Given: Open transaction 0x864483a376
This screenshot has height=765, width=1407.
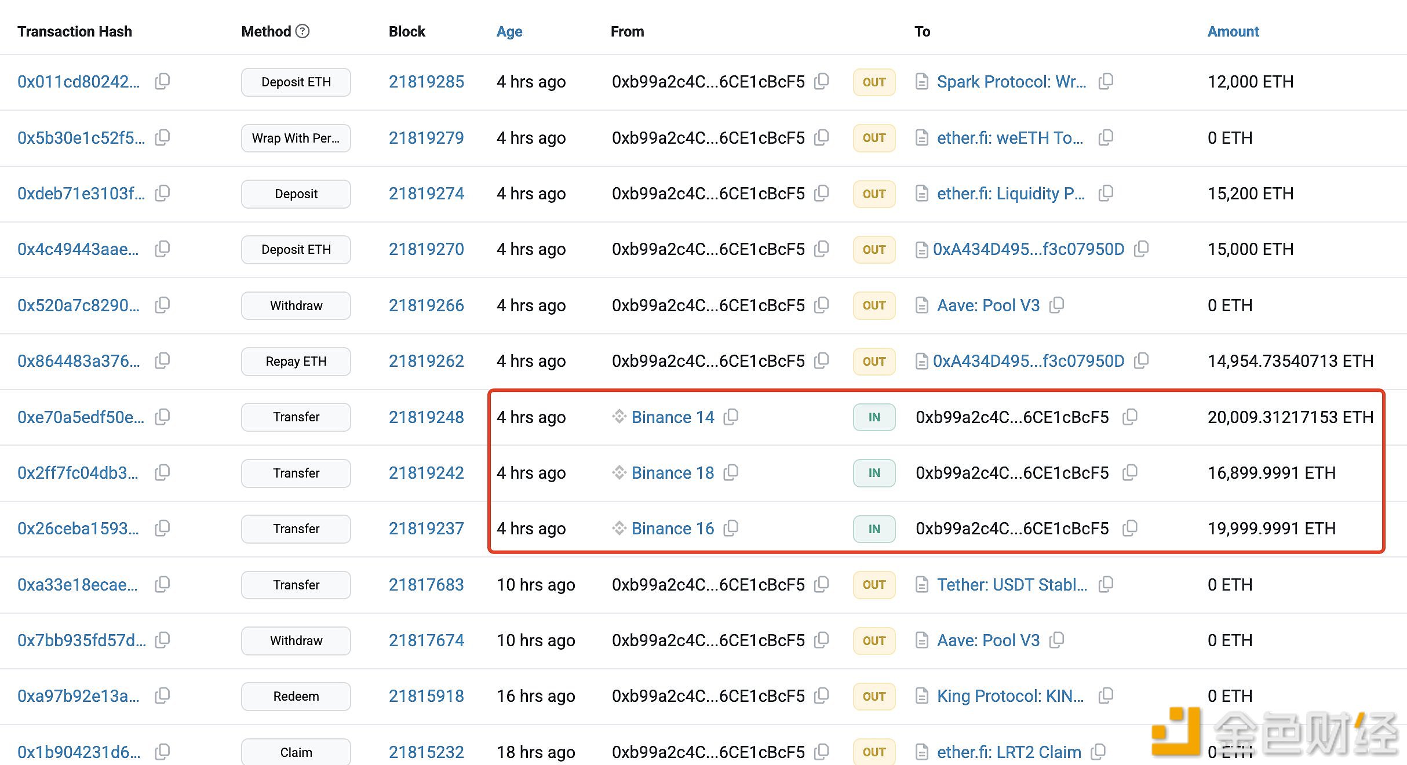Looking at the screenshot, I should [x=79, y=361].
